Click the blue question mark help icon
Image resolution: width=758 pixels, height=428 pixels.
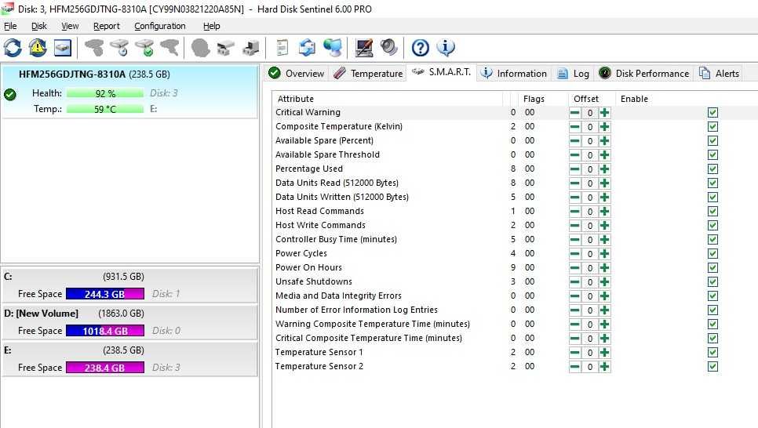point(420,48)
